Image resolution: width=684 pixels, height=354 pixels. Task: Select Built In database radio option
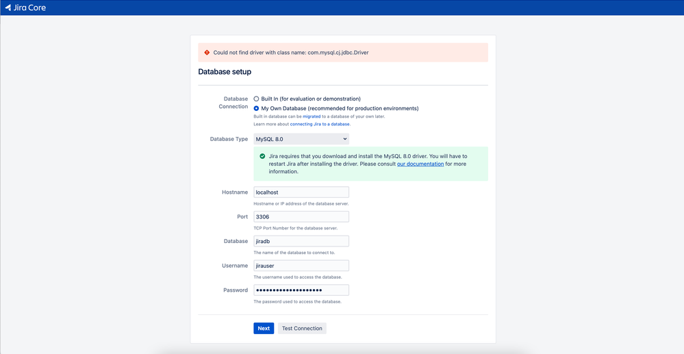(x=256, y=99)
